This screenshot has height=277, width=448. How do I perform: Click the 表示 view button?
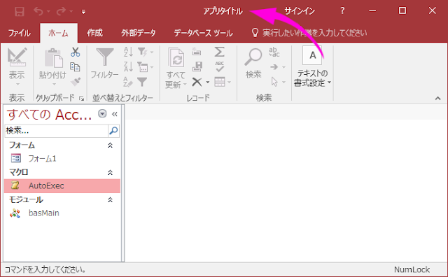click(17, 67)
